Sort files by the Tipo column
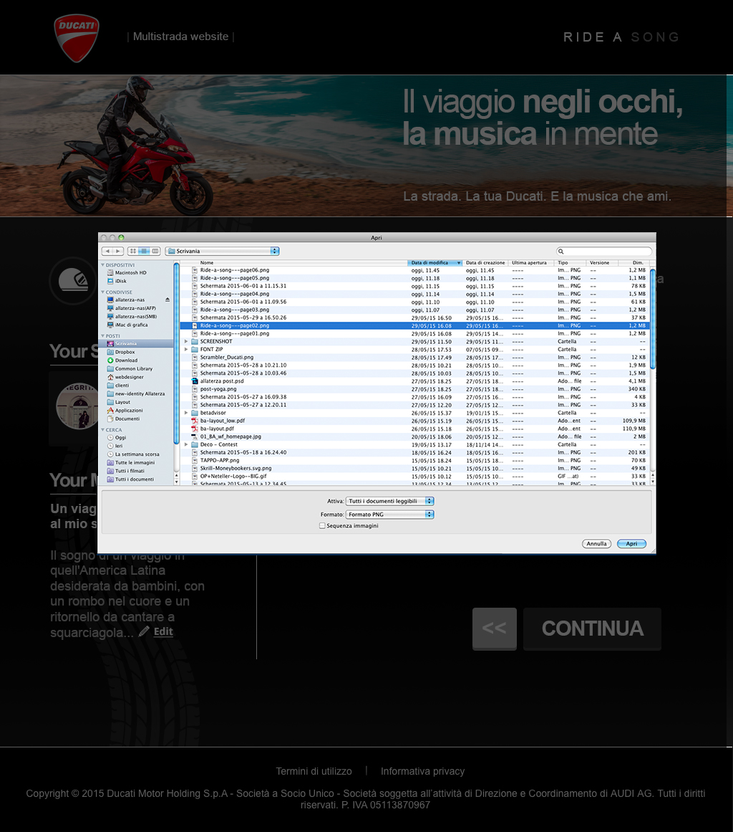The image size is (733, 832). click(x=570, y=263)
